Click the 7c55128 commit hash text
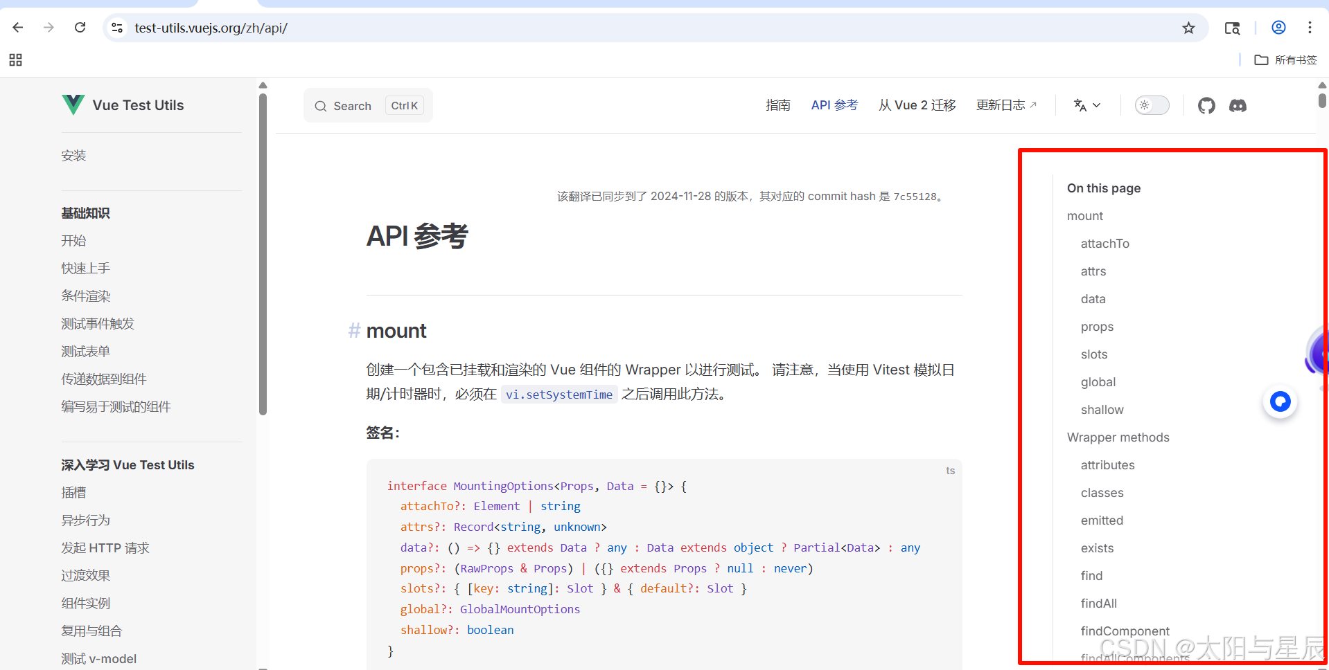The width and height of the screenshot is (1329, 670). (915, 197)
